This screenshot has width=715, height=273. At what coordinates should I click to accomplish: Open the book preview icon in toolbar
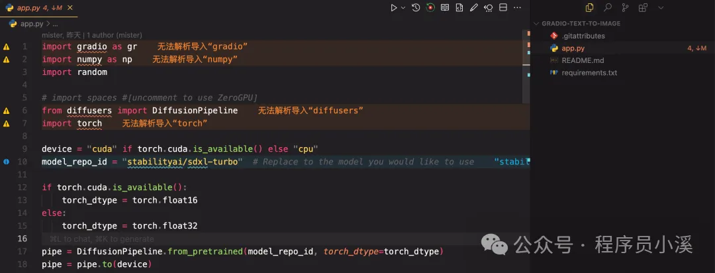tap(445, 8)
